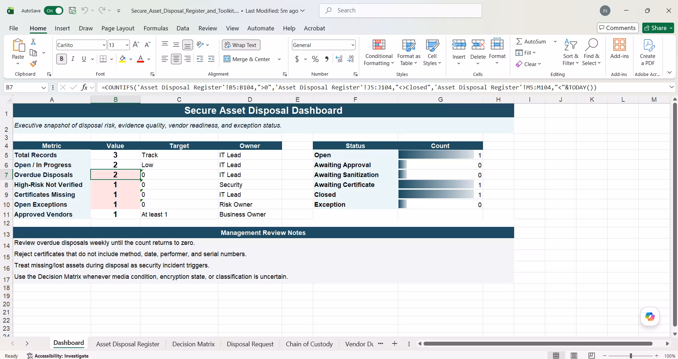Click the Share button

tap(658, 28)
